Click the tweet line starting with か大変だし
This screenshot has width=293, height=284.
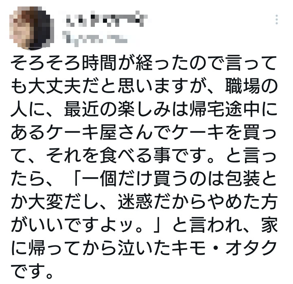click(144, 202)
